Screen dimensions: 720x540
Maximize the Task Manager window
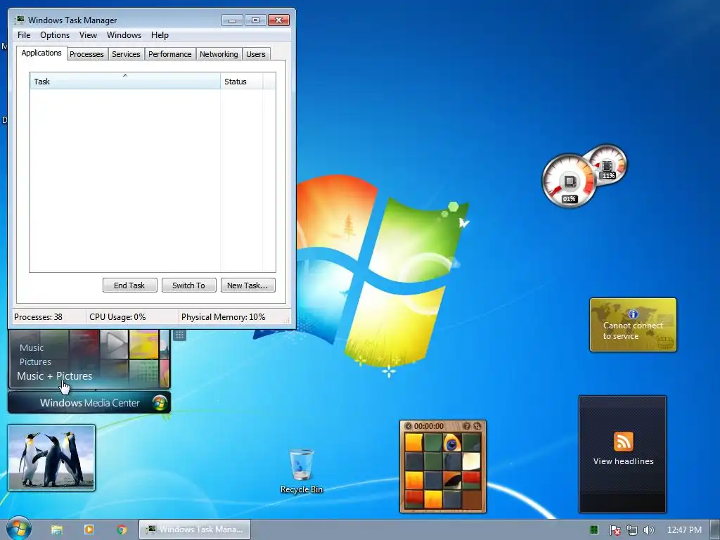click(255, 20)
